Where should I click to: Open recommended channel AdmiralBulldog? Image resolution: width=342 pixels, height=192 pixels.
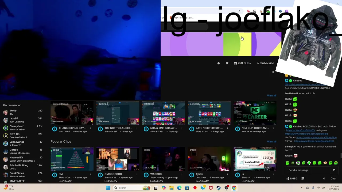click(23, 167)
